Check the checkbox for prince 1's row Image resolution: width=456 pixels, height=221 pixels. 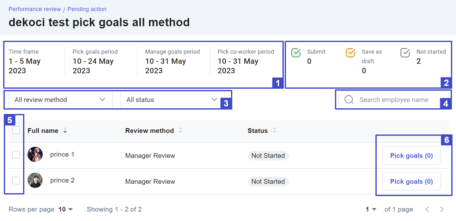click(16, 154)
